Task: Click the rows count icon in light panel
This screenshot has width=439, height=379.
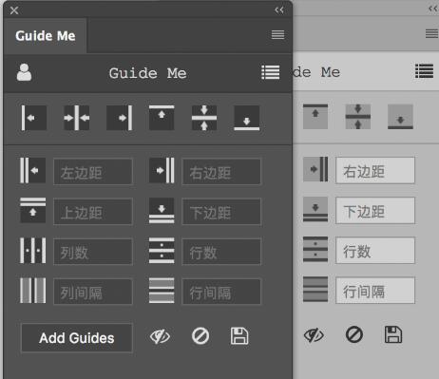Action: pyautogui.click(x=315, y=249)
